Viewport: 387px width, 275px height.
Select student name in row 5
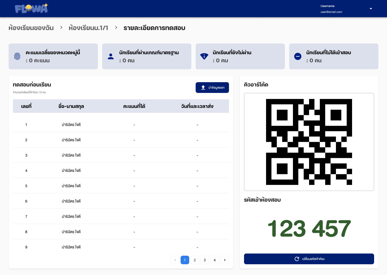pyautogui.click(x=71, y=186)
